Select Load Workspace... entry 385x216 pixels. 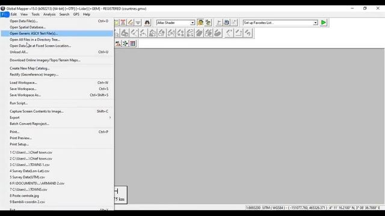pyautogui.click(x=57, y=83)
